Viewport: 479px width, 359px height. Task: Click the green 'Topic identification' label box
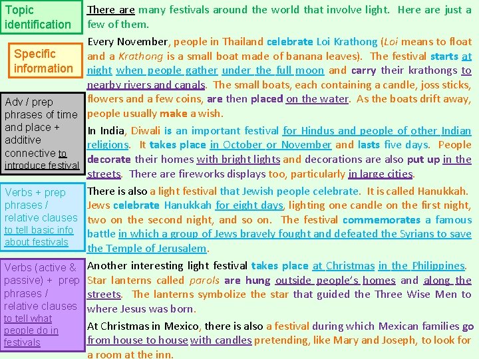(41, 17)
